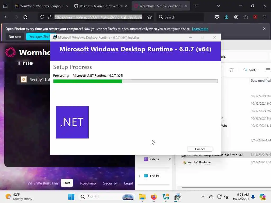The image size is (271, 203).
Task: Close the WinWorld tab
Action: point(67,6)
